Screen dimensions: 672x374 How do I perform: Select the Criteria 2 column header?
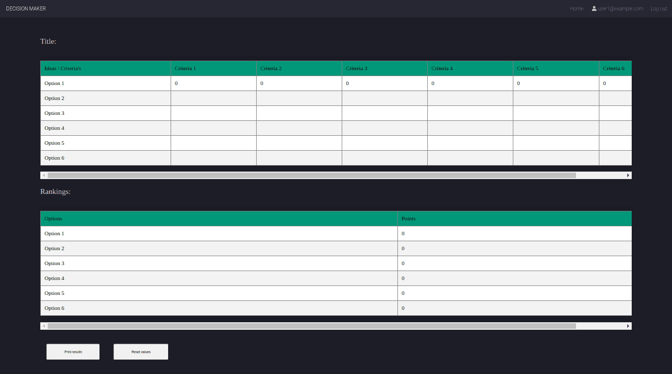[x=299, y=68]
